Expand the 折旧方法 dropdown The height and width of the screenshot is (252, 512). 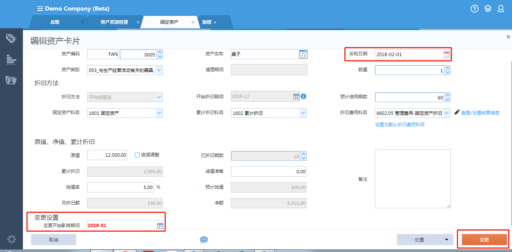(159, 97)
